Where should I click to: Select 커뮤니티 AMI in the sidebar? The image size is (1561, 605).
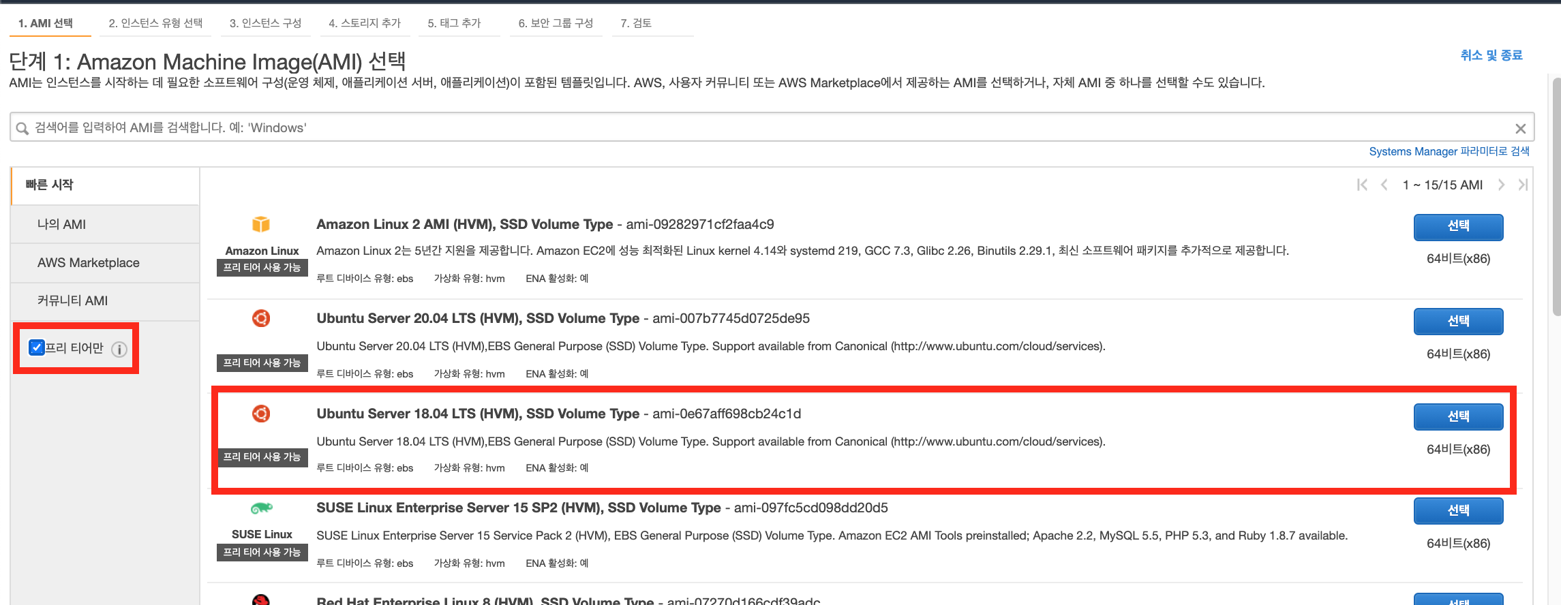[106, 301]
